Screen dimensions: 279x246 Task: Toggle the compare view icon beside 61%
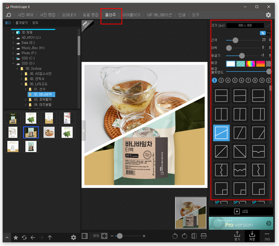coord(85,236)
